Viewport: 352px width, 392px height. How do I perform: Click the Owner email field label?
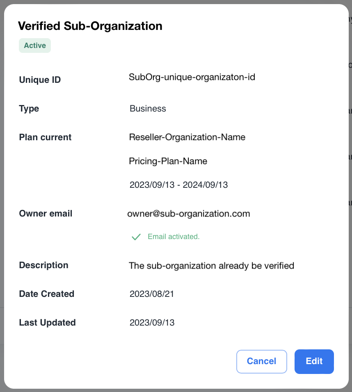pos(46,214)
